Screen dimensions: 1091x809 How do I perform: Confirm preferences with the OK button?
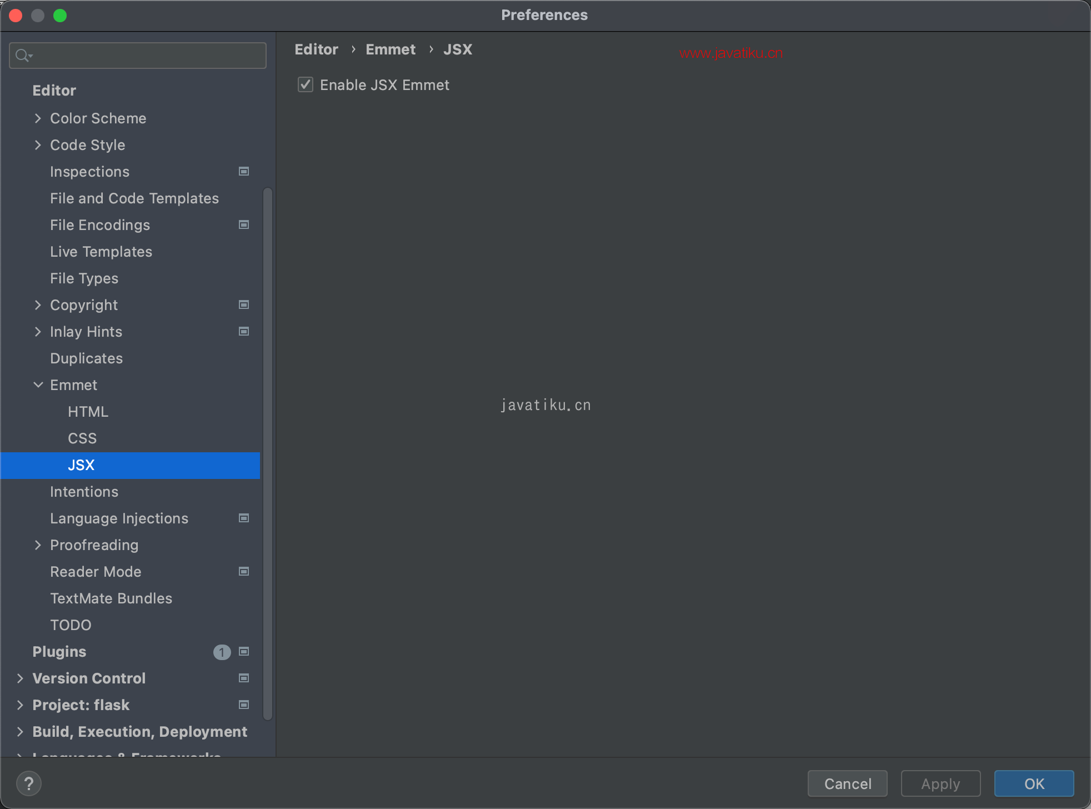tap(1034, 783)
